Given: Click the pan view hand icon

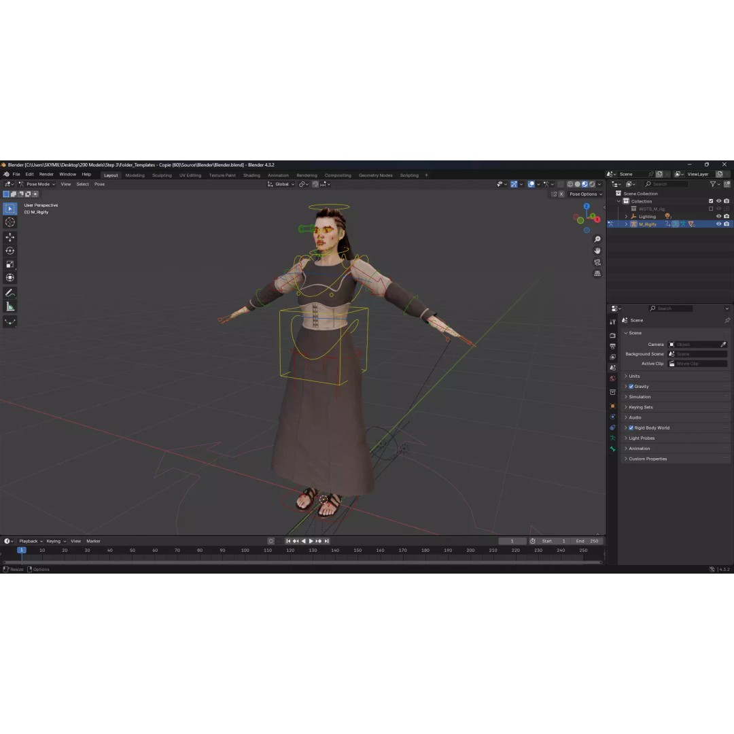Looking at the screenshot, I should (x=597, y=250).
